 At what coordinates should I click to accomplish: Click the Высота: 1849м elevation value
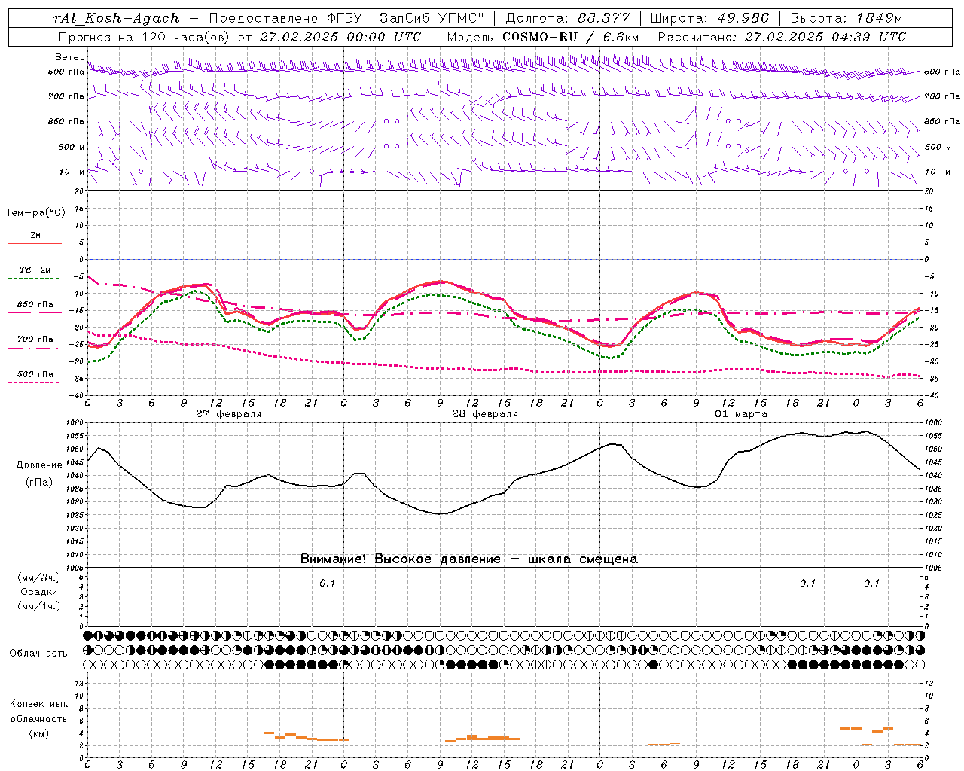(x=847, y=19)
